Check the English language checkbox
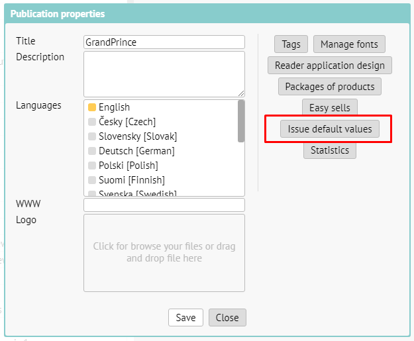The width and height of the screenshot is (414, 341). (x=92, y=107)
